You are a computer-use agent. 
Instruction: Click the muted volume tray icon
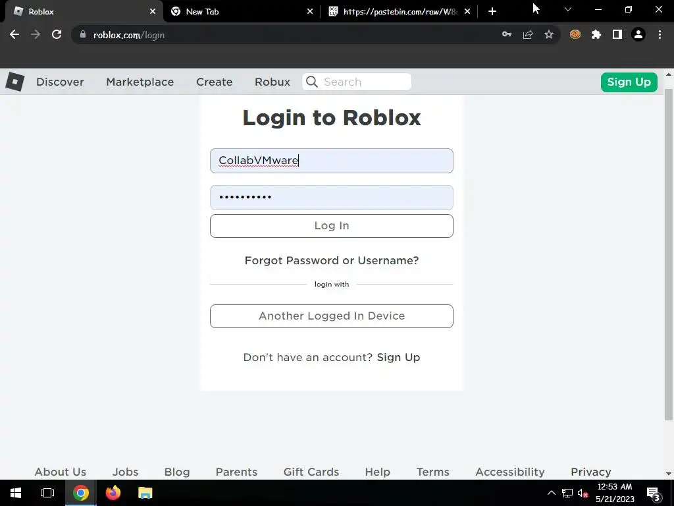click(x=583, y=493)
